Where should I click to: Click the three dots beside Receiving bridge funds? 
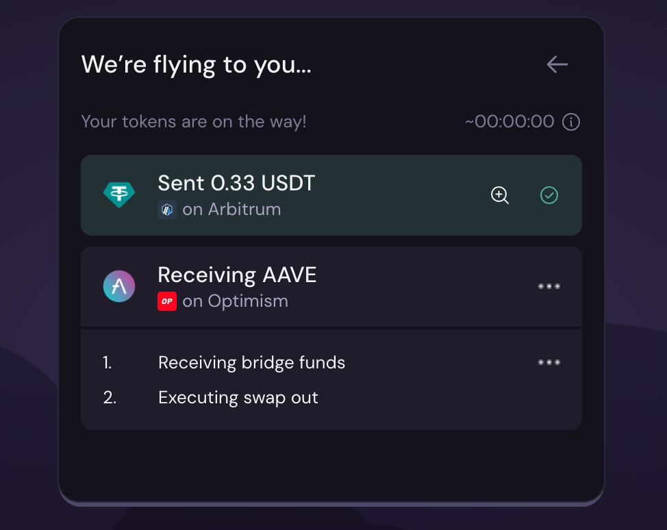click(549, 362)
